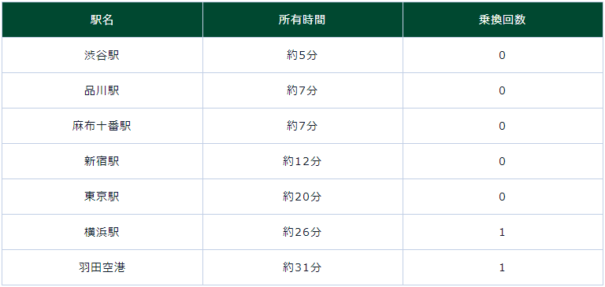Click the 約20分 time cell
This screenshot has height=287, width=605.
302,197
